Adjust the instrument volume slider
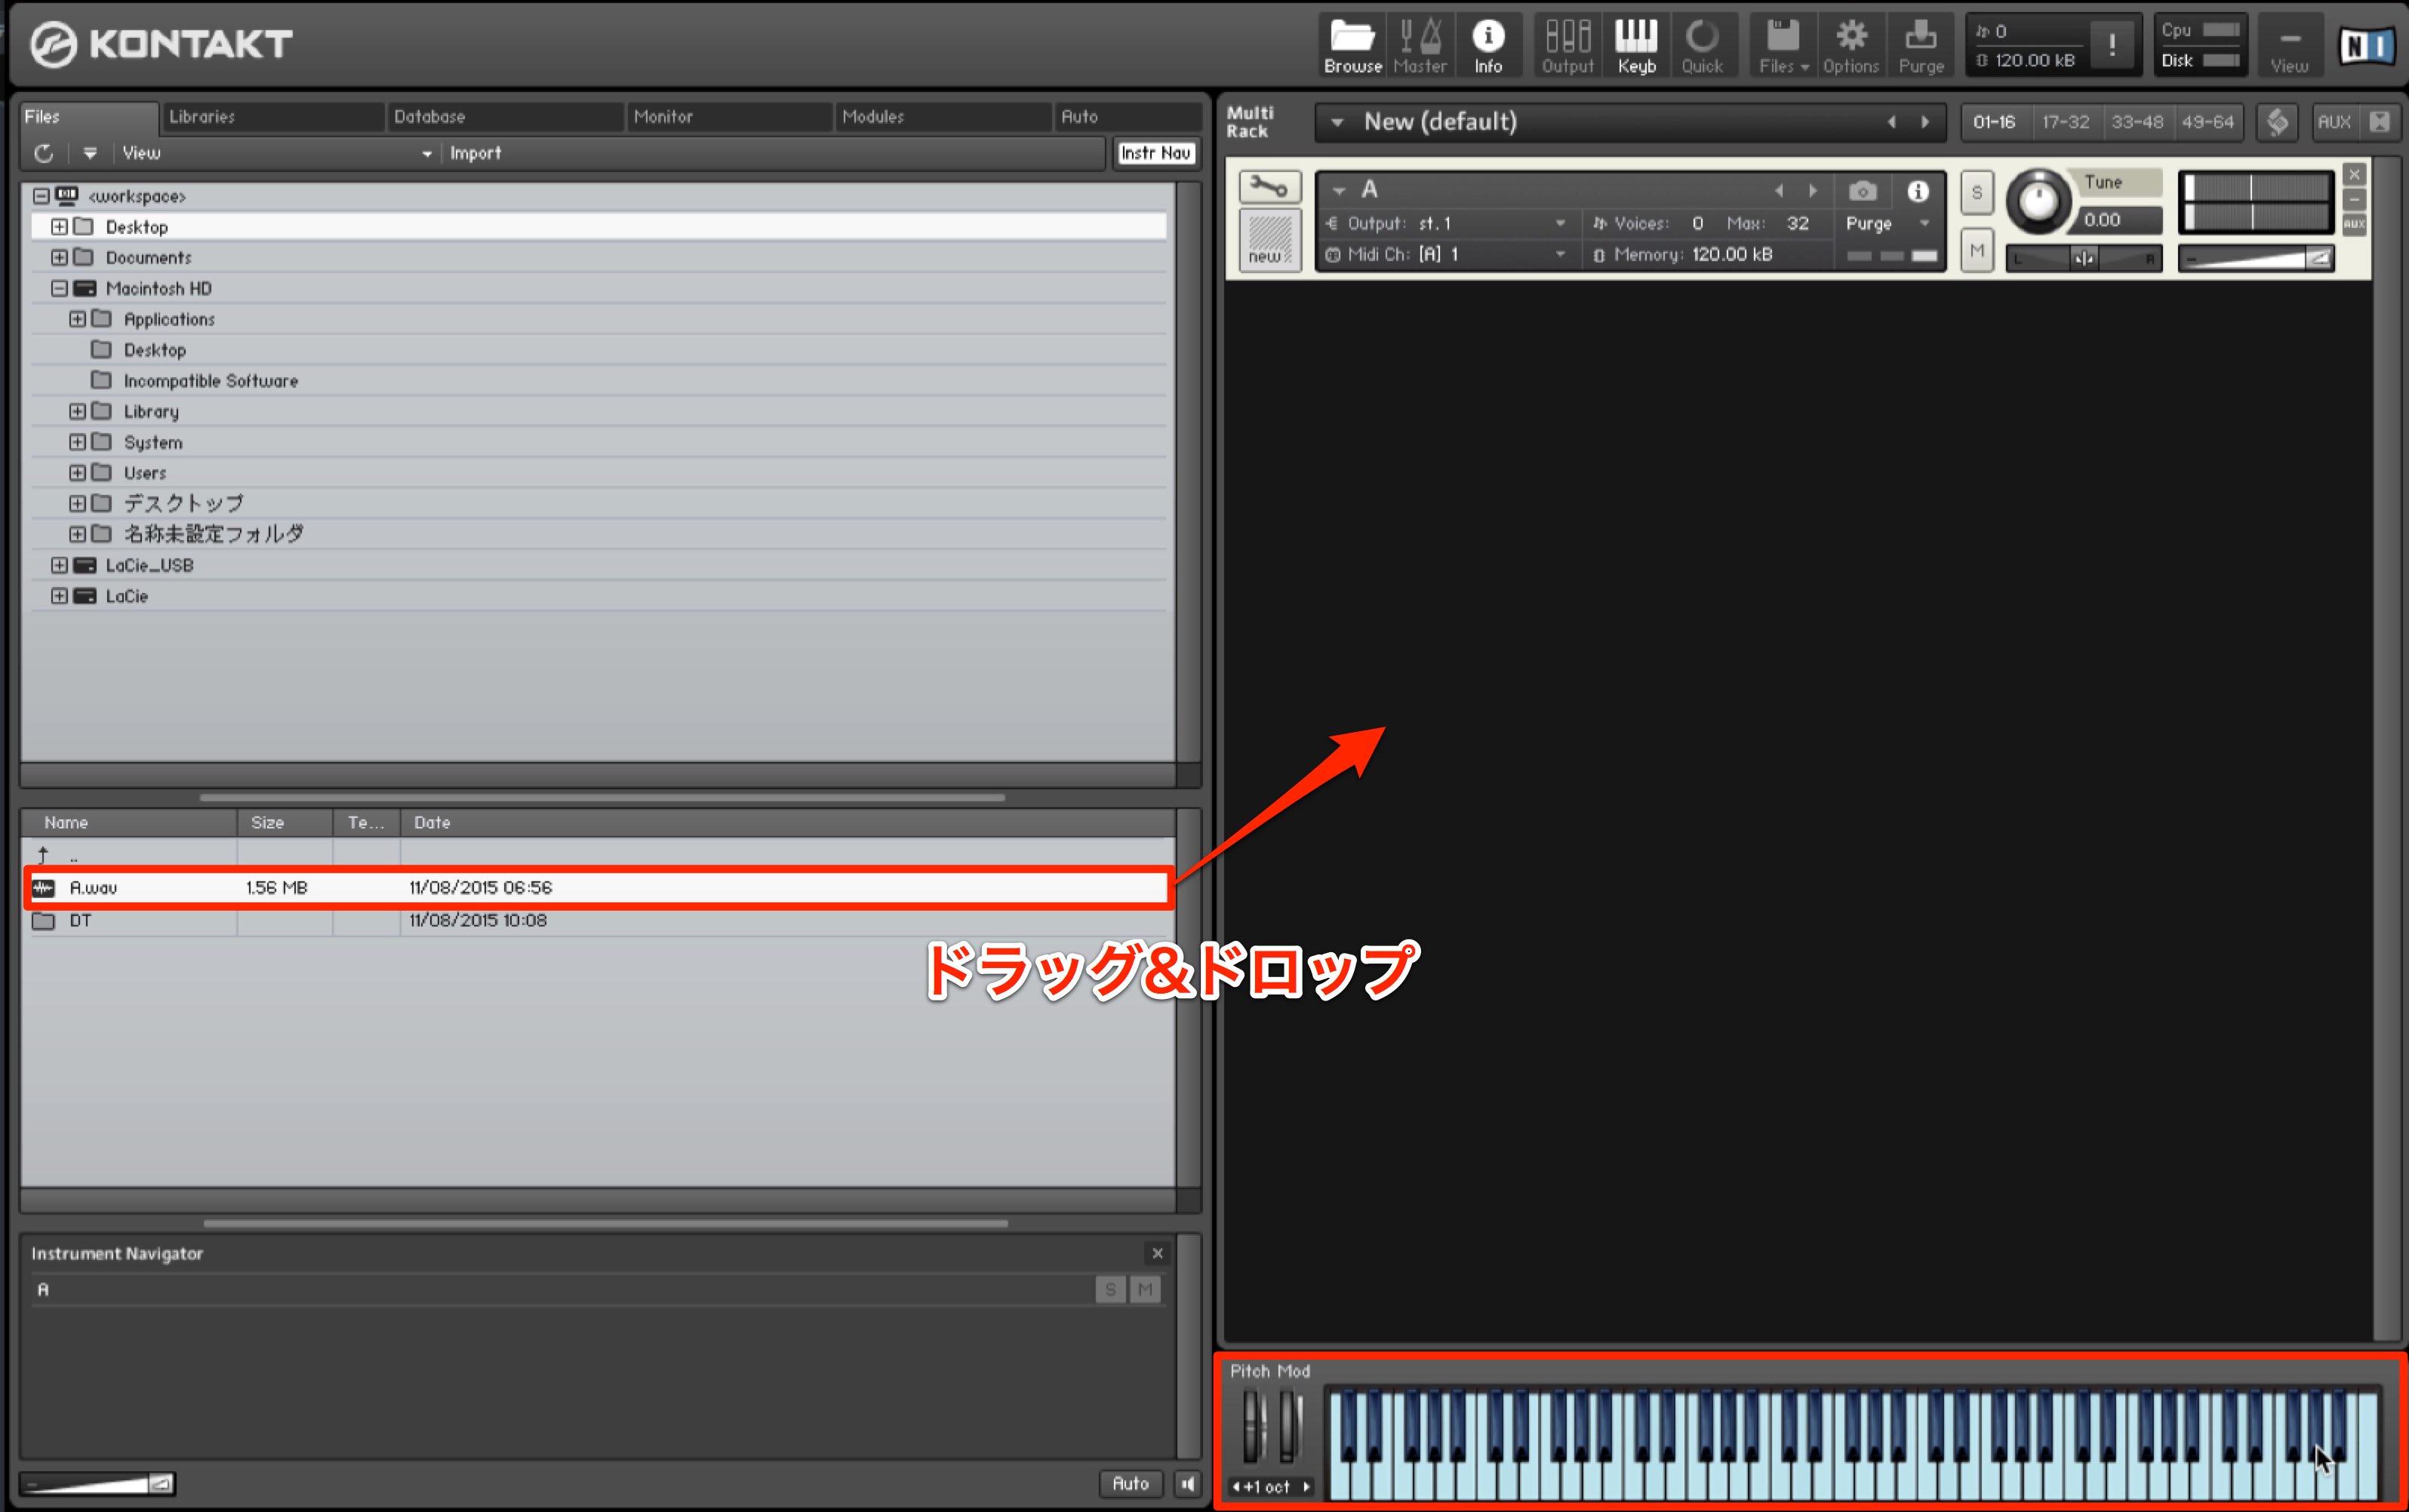The height and width of the screenshot is (1512, 2409). [x=2256, y=259]
